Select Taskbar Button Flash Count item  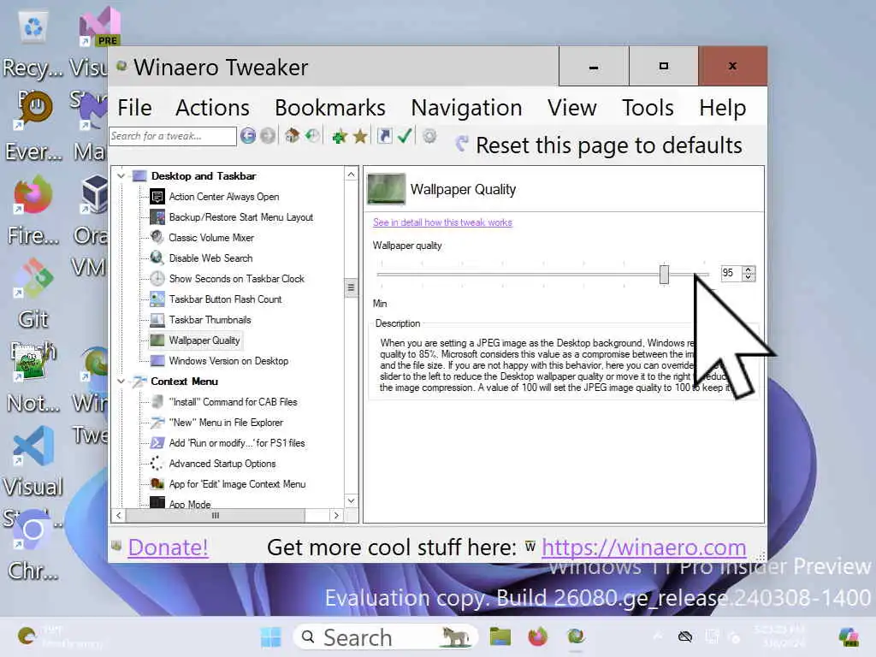tap(225, 299)
